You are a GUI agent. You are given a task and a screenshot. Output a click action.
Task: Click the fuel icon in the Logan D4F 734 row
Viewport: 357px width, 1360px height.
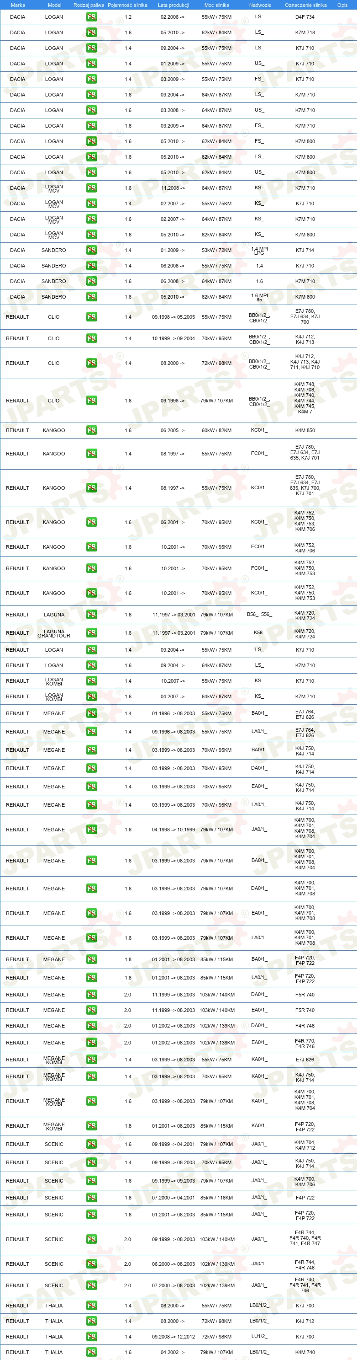pyautogui.click(x=91, y=17)
